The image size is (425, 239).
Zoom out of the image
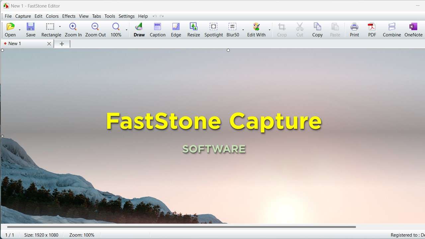tap(95, 30)
